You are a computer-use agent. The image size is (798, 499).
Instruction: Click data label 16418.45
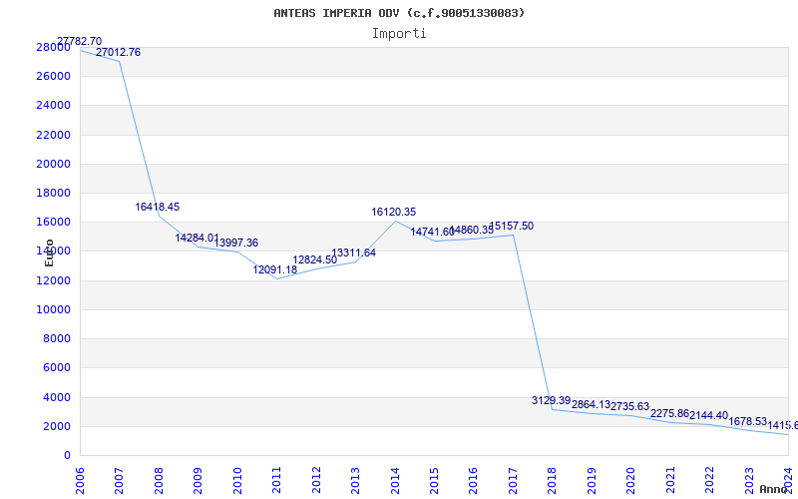[x=158, y=208]
